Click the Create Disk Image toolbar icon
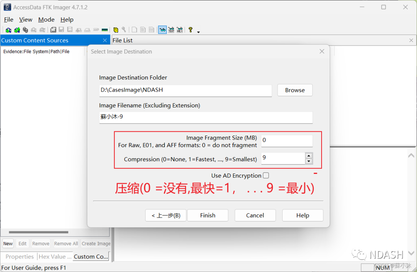The height and width of the screenshot is (272, 417). (53, 30)
